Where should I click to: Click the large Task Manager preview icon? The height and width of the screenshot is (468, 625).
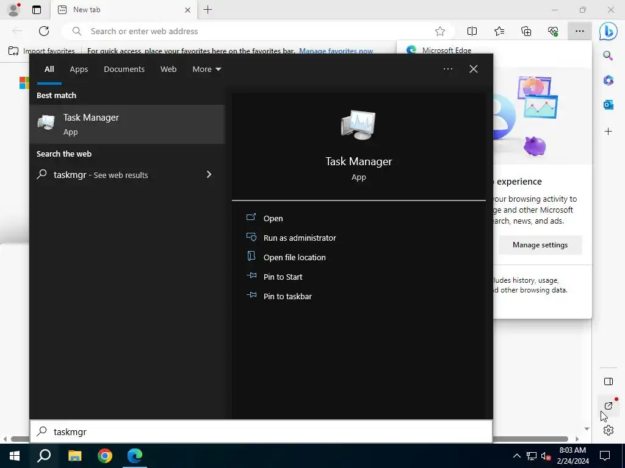tap(358, 124)
